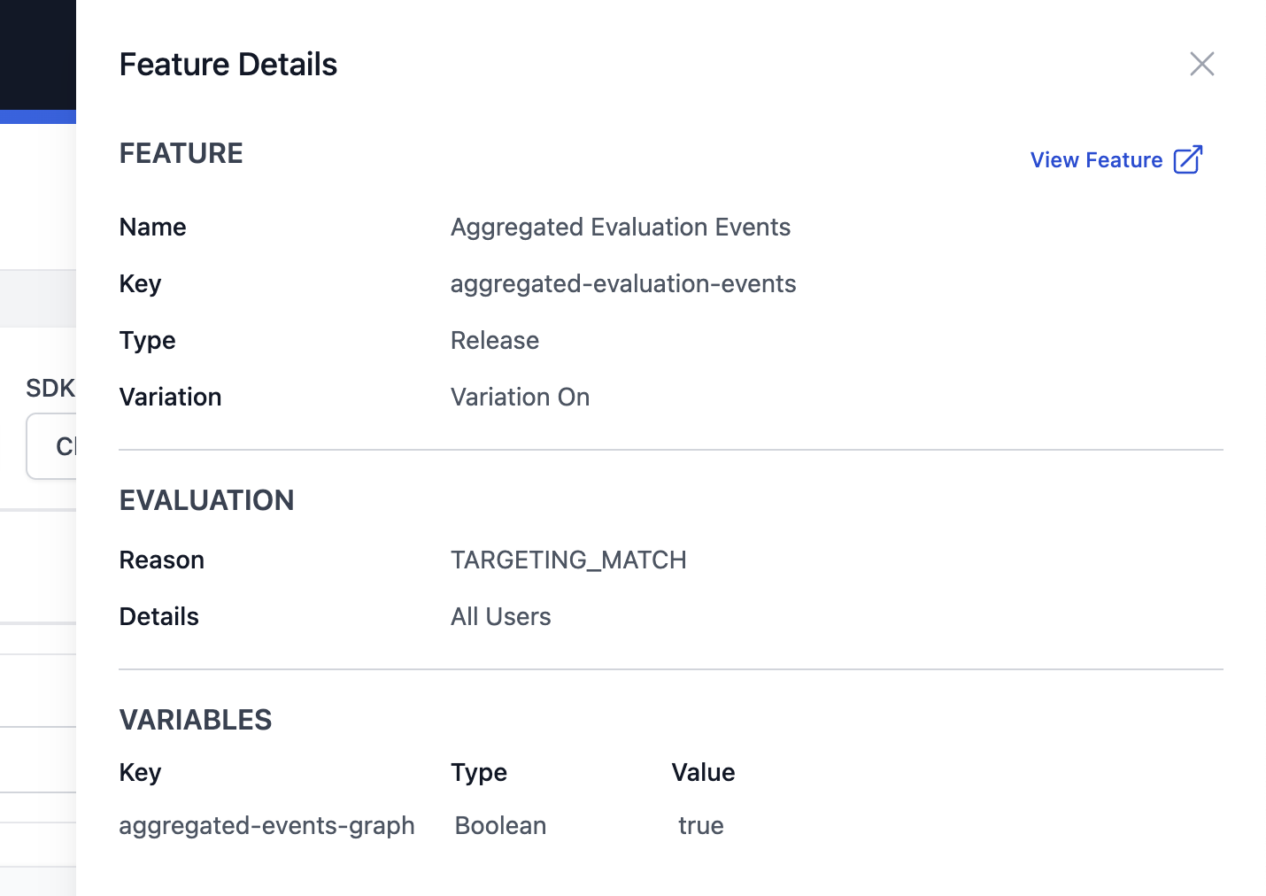Select the Variation On value

click(x=520, y=398)
